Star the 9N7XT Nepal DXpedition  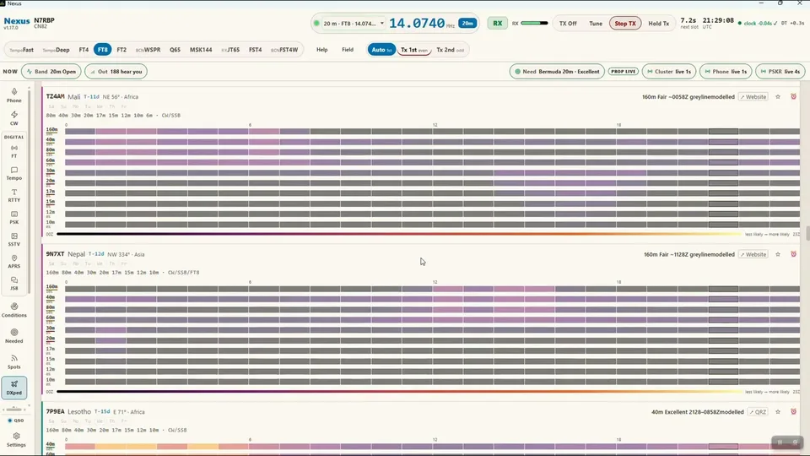pyautogui.click(x=777, y=254)
